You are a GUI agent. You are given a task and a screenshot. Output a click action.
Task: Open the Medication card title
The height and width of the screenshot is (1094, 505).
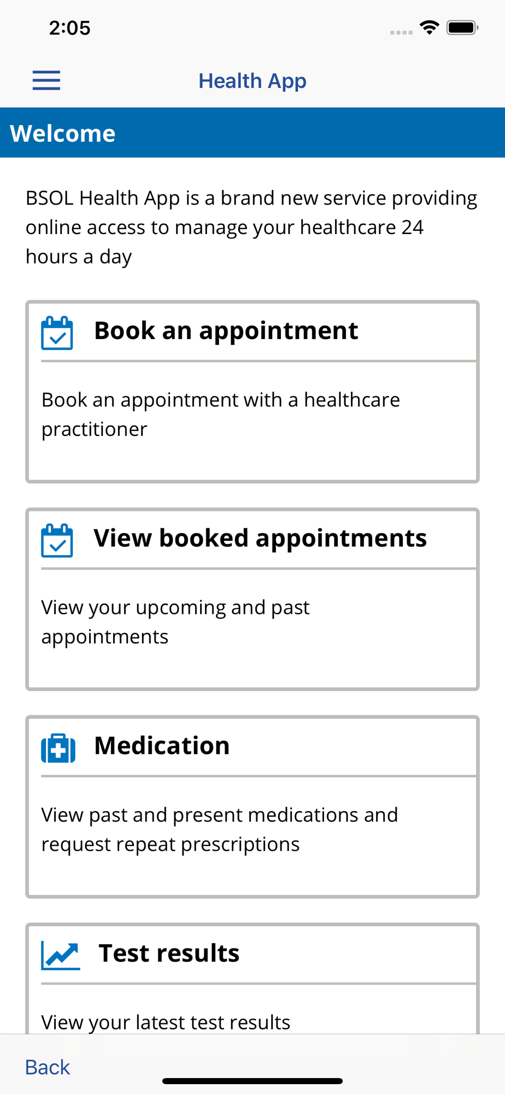point(162,746)
